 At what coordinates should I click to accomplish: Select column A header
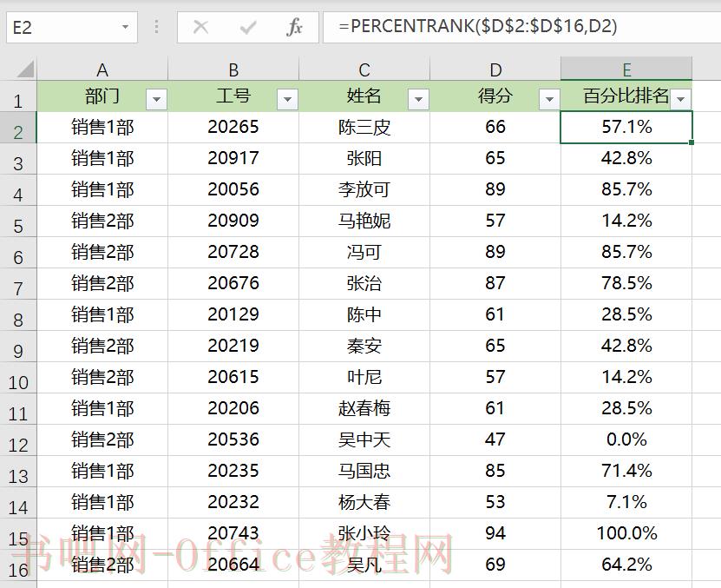click(x=102, y=69)
